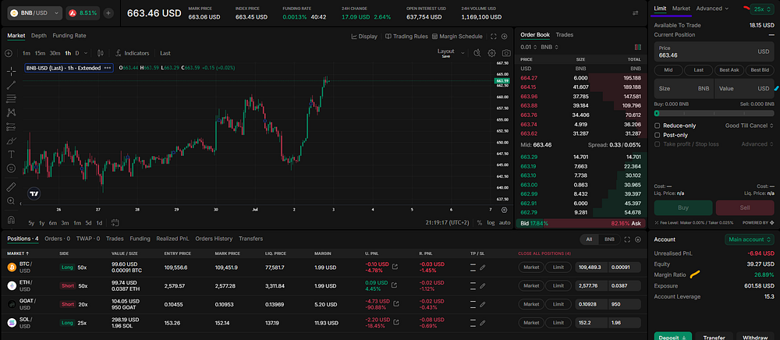
Task: Toggle auto scale on chart
Action: coord(505,223)
